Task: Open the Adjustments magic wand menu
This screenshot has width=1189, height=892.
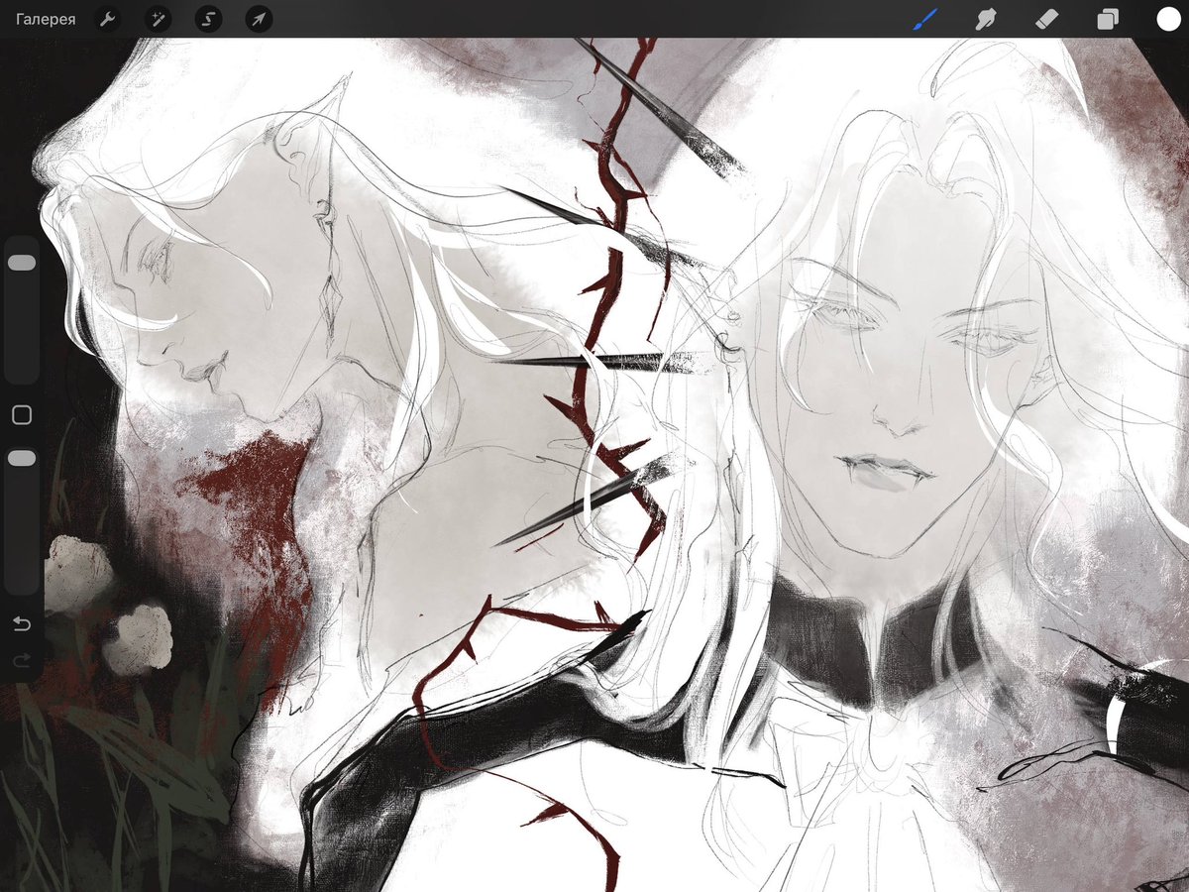Action: (158, 19)
